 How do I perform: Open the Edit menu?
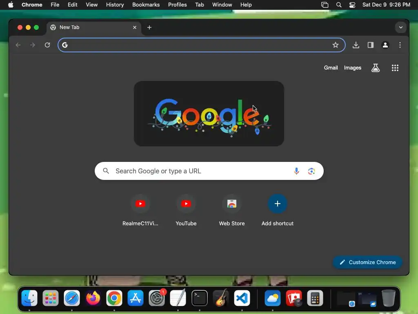pos(72,5)
